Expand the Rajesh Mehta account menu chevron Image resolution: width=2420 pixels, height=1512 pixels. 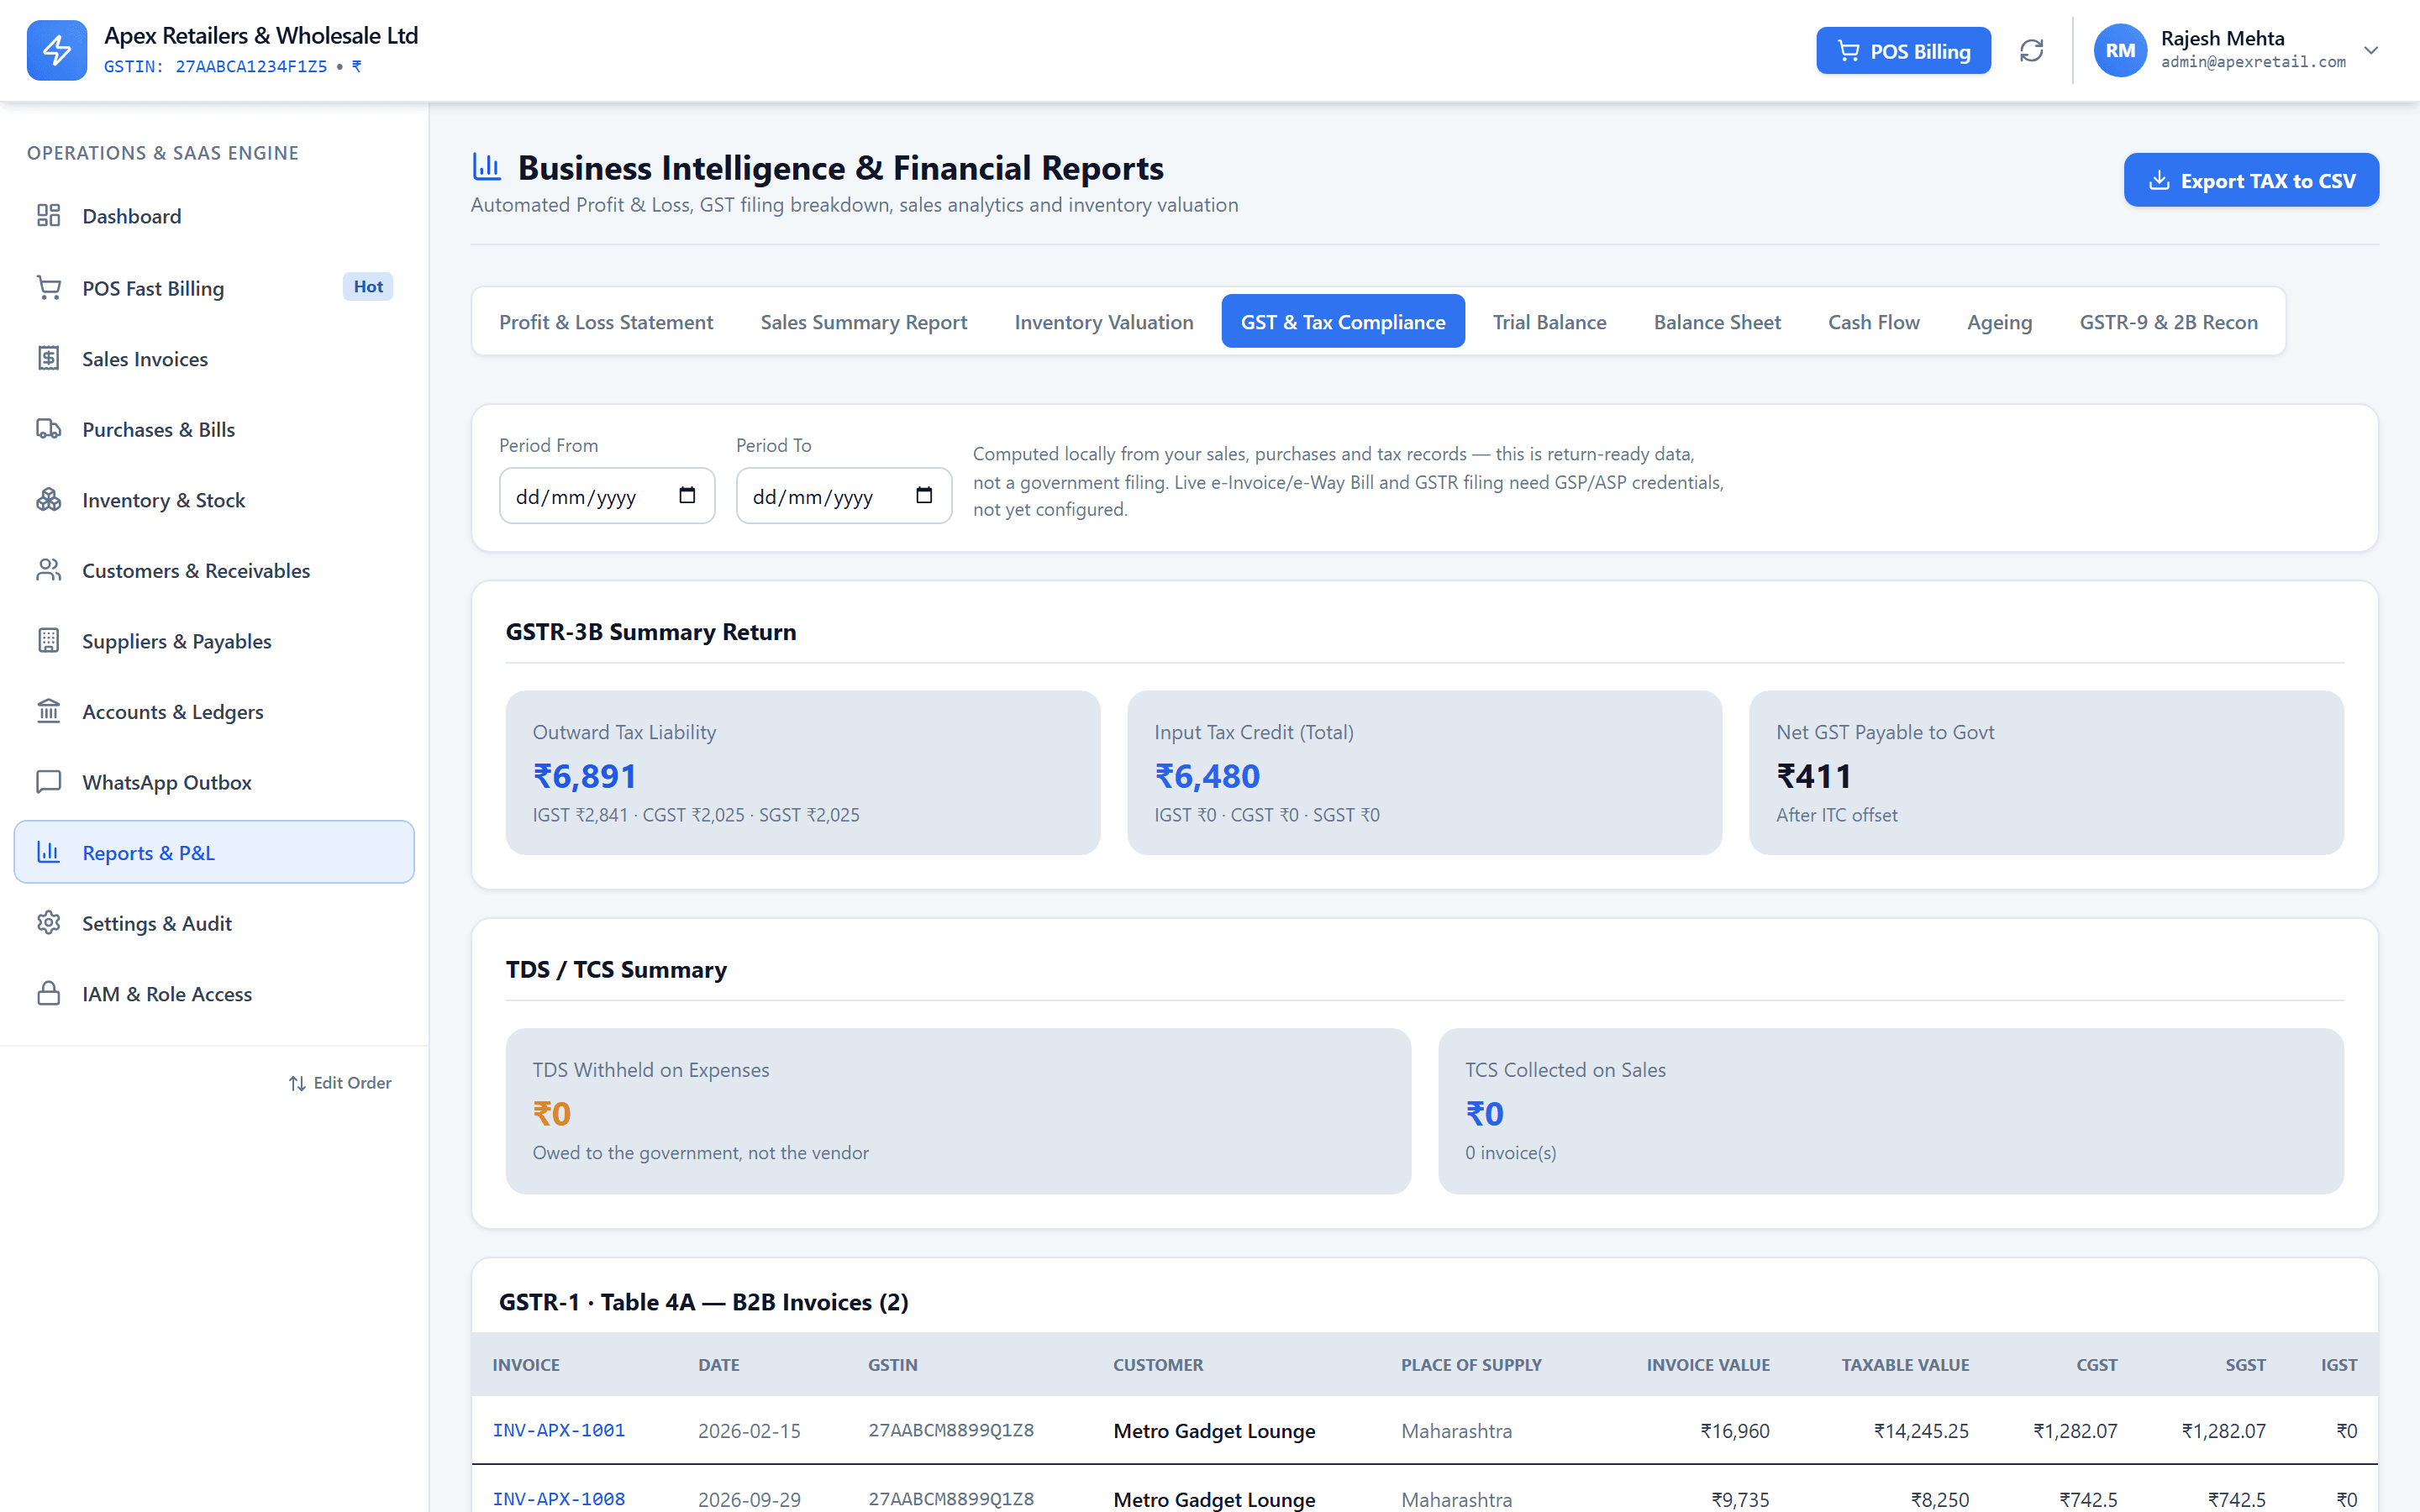click(x=2370, y=50)
